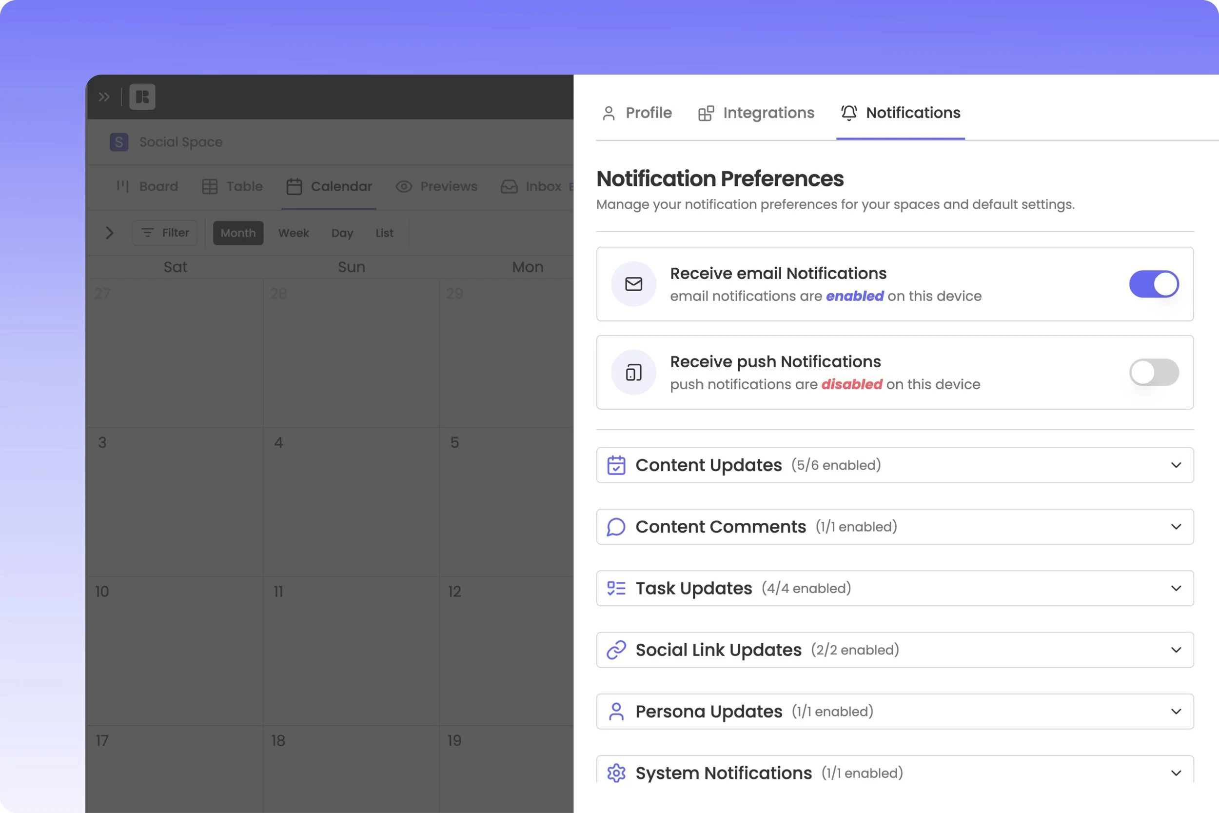
Task: Disable the email notifications toggle
Action: point(1154,284)
